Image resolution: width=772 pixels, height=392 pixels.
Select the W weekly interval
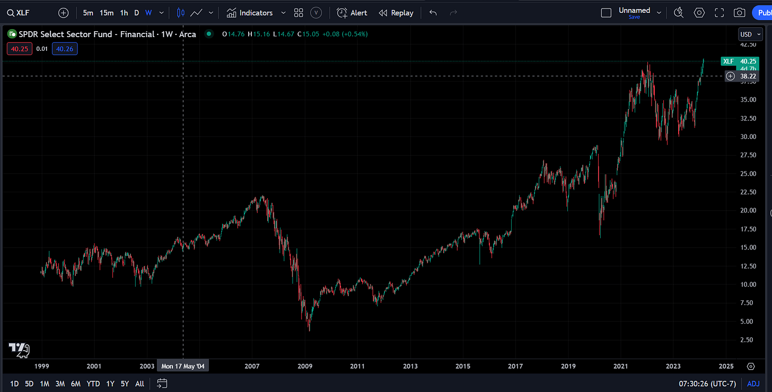148,13
